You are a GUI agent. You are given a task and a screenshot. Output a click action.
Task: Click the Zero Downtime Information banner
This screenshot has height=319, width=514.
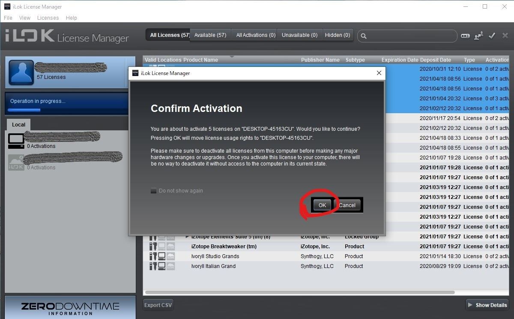[x=70, y=308]
